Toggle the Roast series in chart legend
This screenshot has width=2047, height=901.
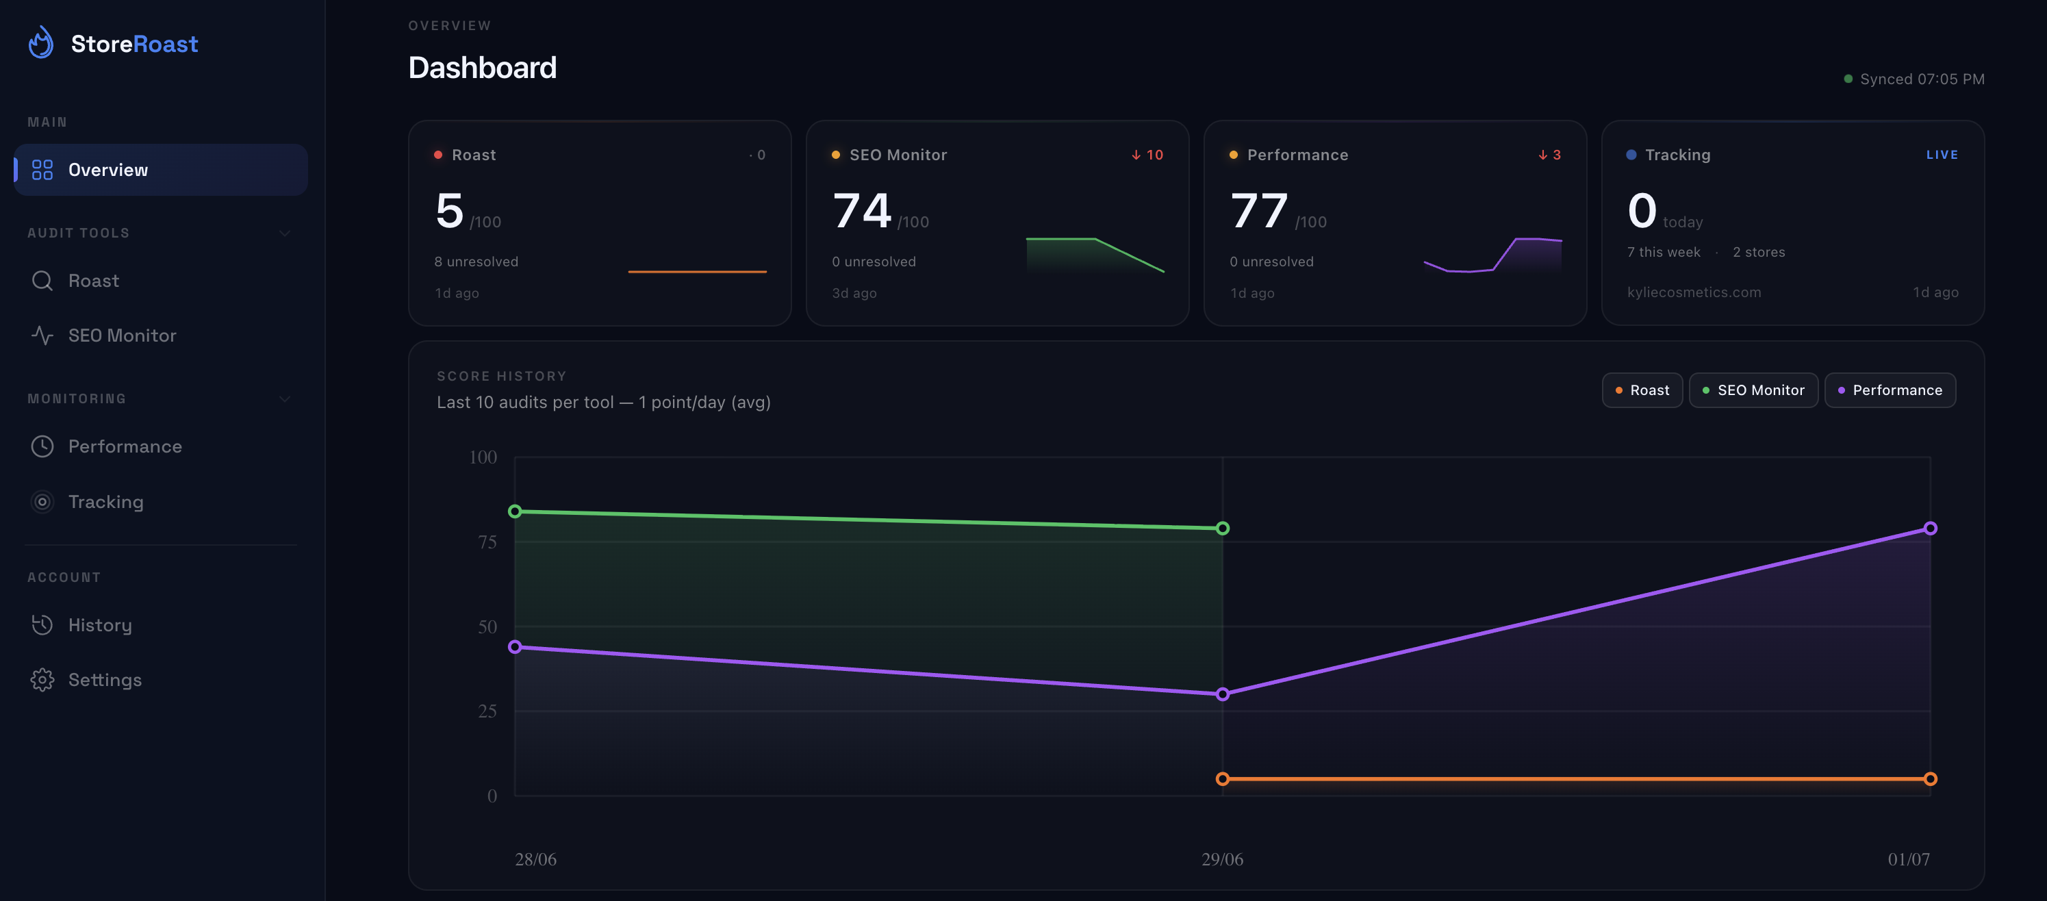(1642, 390)
